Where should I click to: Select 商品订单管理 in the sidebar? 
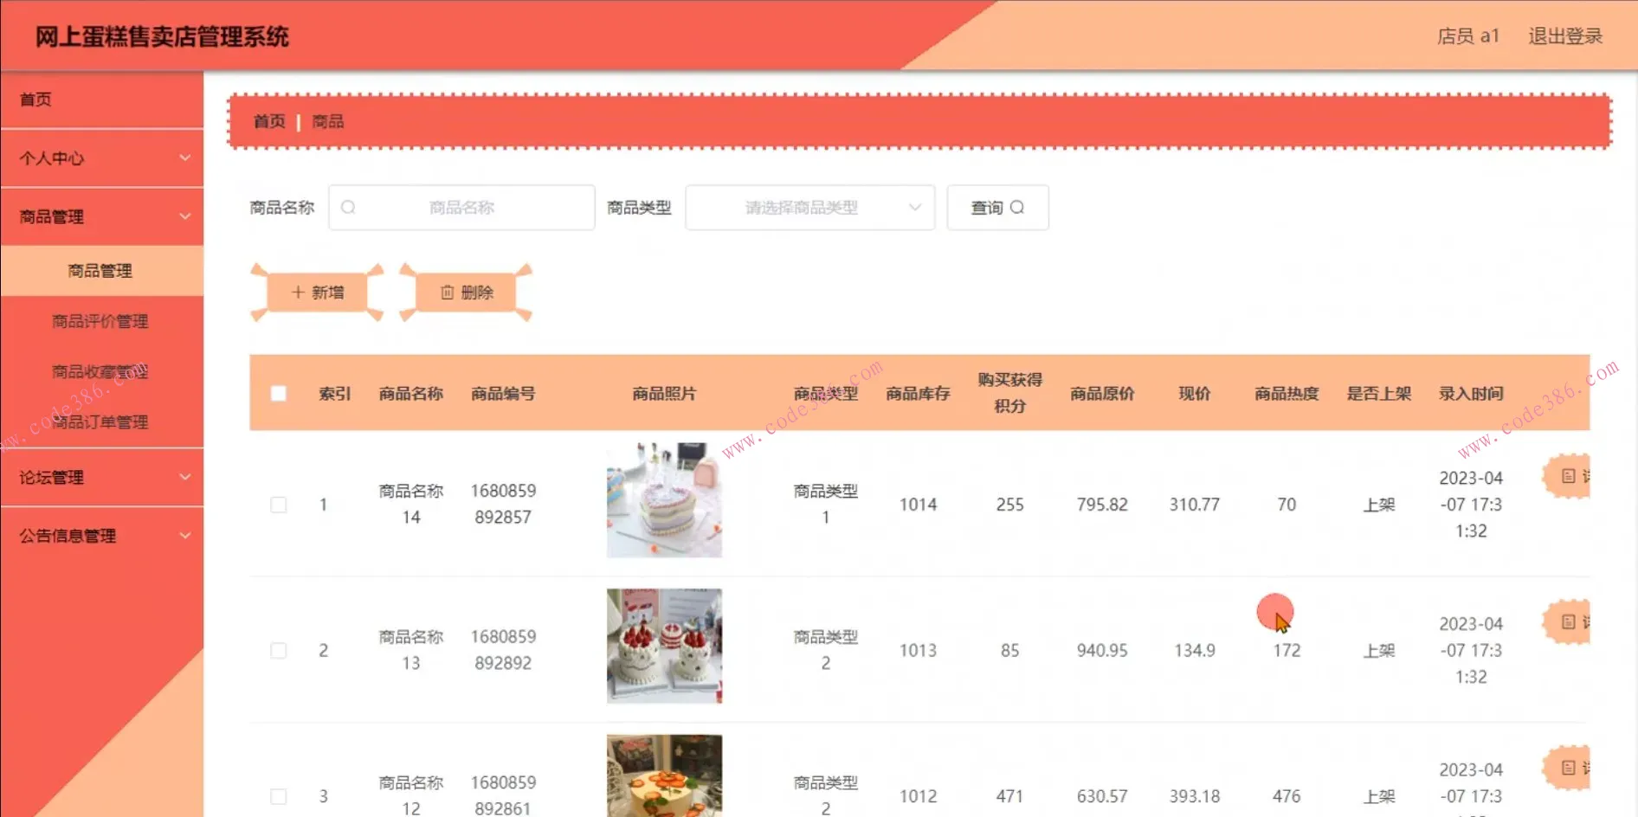[101, 421]
